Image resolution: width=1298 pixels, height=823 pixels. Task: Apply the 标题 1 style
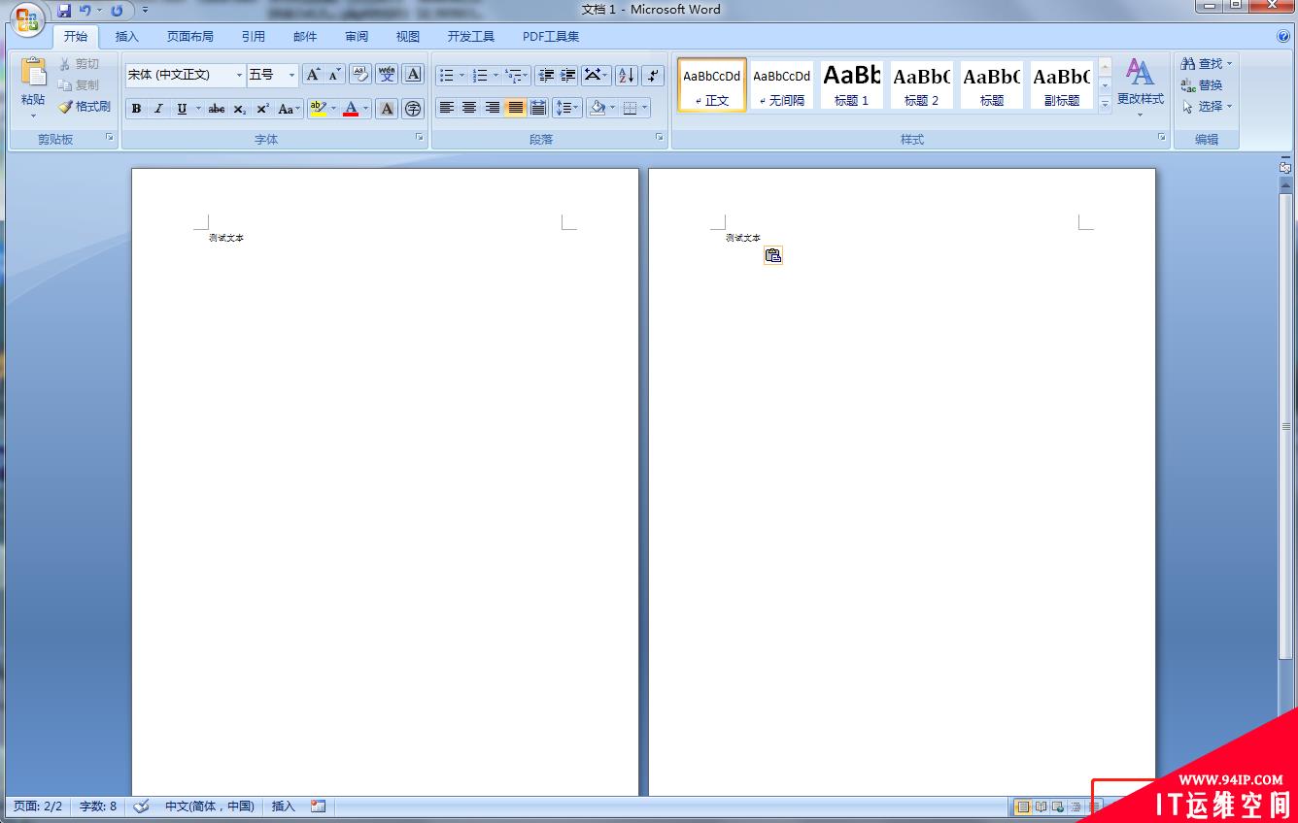852,84
